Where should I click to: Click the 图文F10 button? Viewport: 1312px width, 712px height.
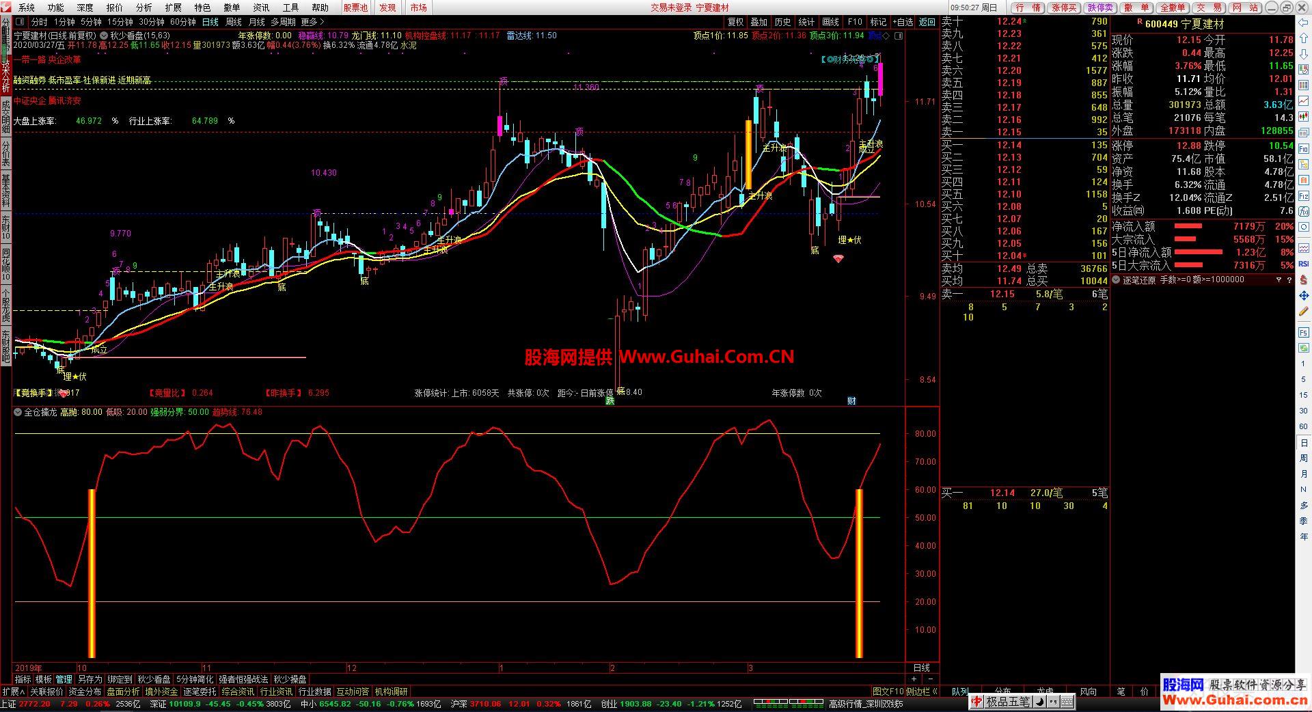(x=888, y=692)
